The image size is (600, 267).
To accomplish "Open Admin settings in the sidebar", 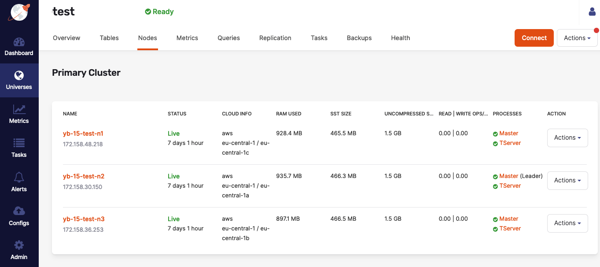I will coord(19,250).
